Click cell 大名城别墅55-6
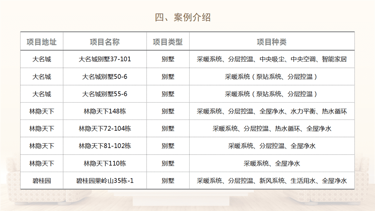This screenshot has width=375, height=211. click(105, 94)
